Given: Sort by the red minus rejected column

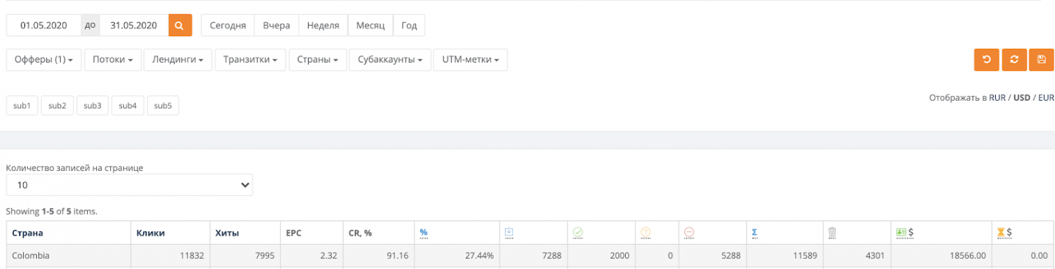Looking at the screenshot, I should (x=689, y=233).
